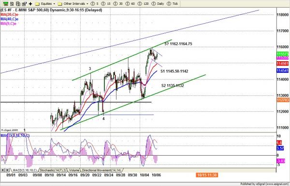Click the magenta 115355 price tag
Viewport: 290px width, 186px height.
point(283,58)
